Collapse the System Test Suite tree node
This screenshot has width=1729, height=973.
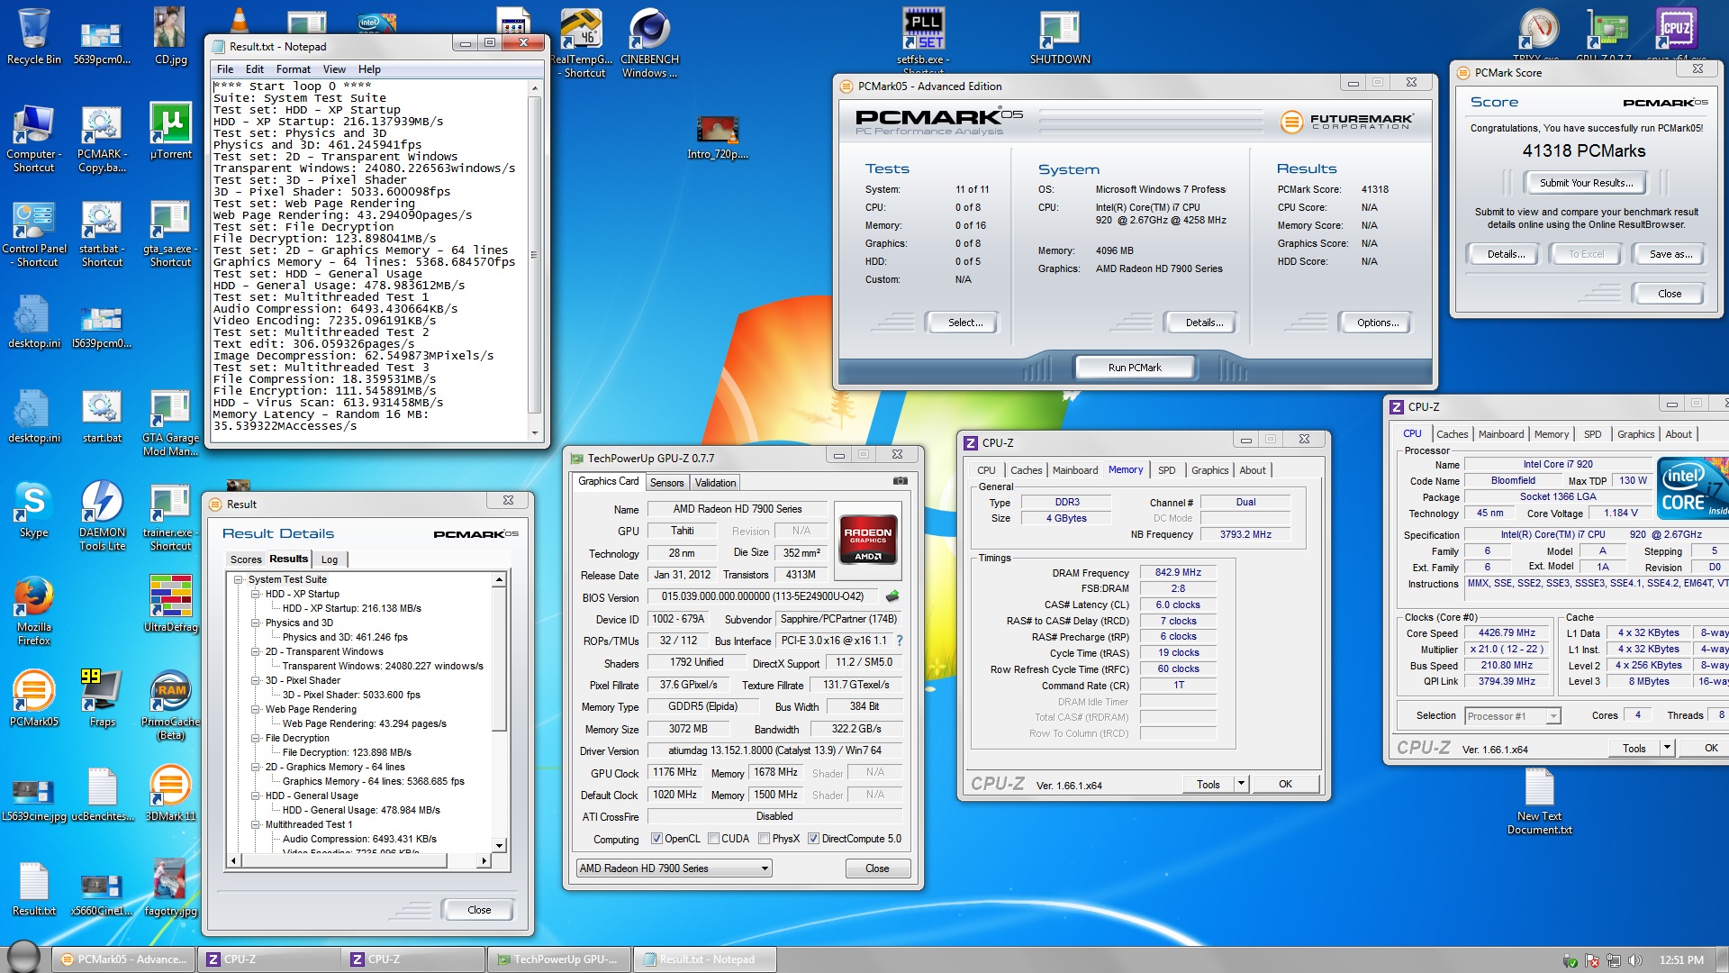pos(239,580)
